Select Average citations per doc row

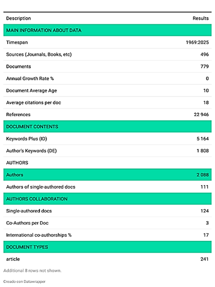(x=107, y=102)
